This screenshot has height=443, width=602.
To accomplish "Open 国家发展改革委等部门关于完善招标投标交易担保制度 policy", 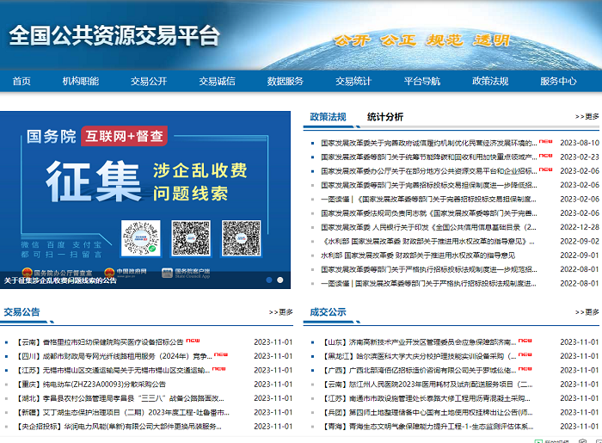I will click(429, 185).
